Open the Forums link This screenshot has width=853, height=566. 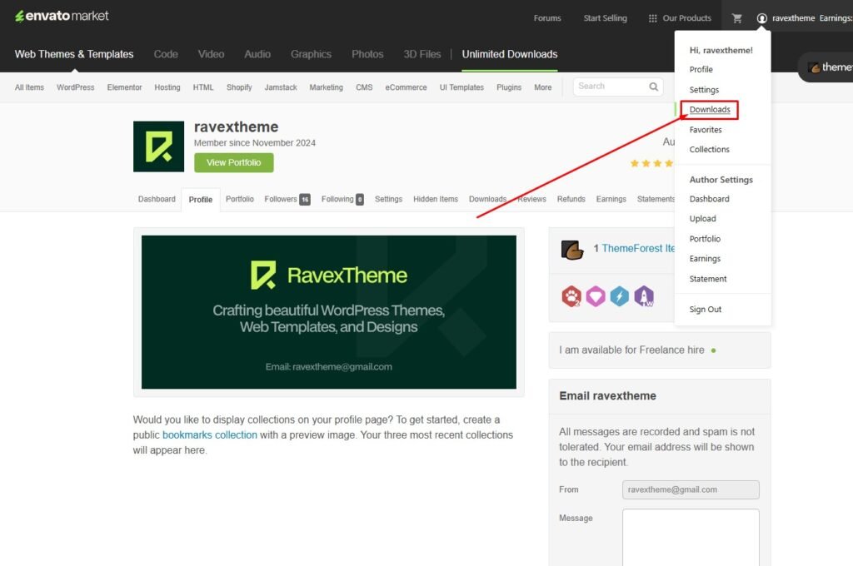tap(547, 18)
